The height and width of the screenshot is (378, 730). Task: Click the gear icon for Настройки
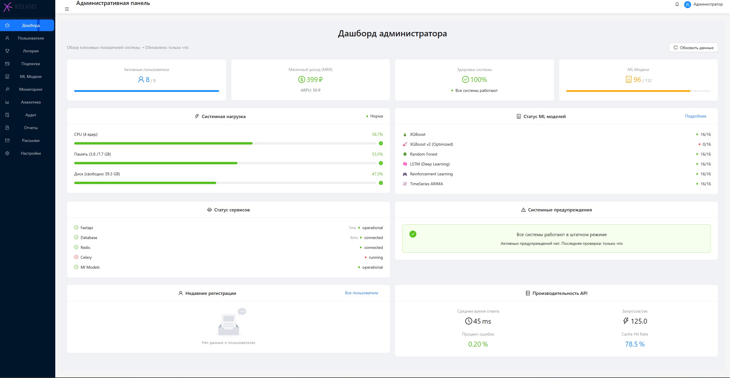(7, 153)
